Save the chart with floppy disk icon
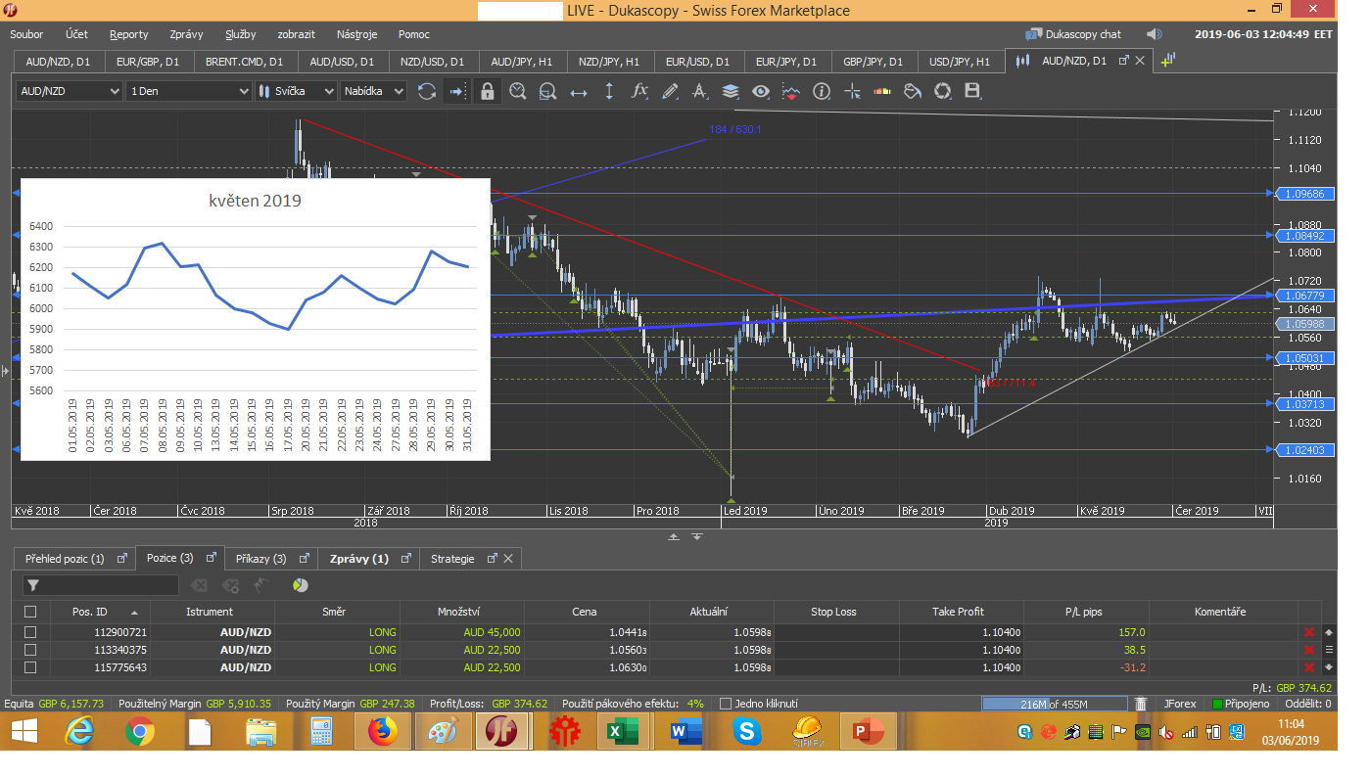The height and width of the screenshot is (777, 1370). pyautogui.click(x=972, y=91)
